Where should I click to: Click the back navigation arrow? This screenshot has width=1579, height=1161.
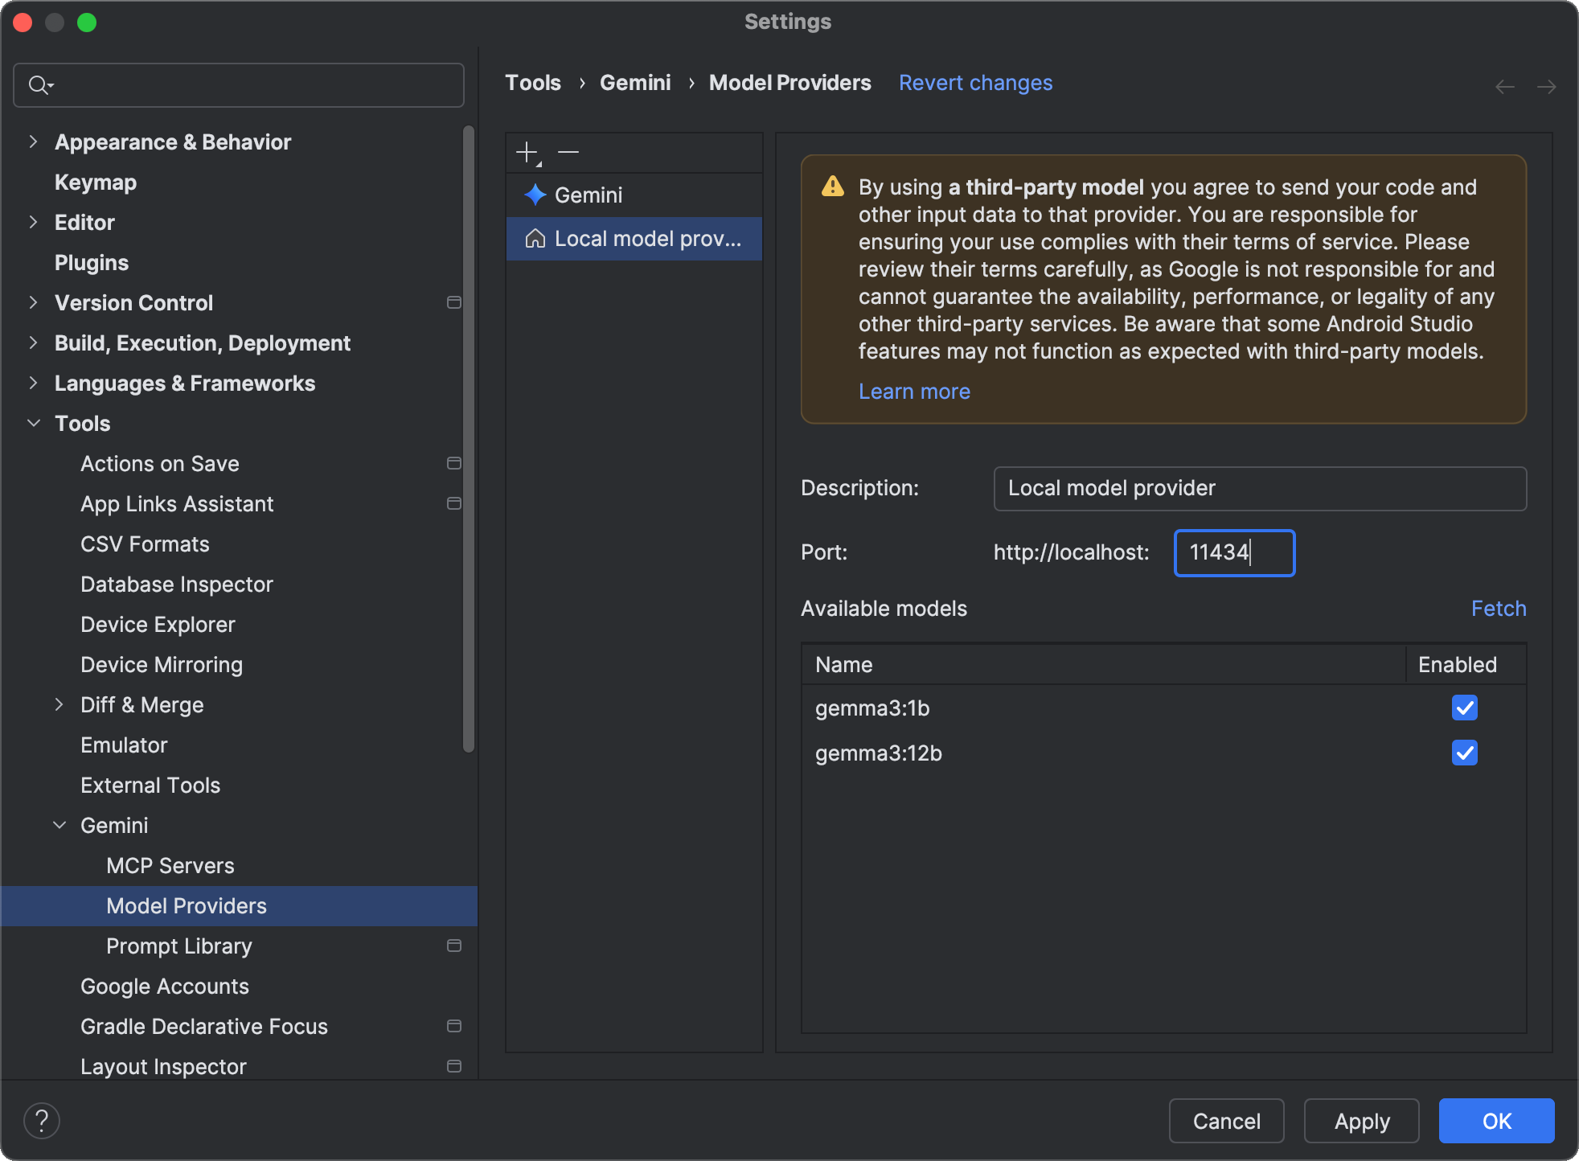(x=1504, y=87)
